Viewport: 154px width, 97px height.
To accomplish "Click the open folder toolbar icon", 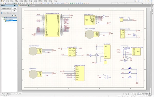I will (x=4, y=3).
